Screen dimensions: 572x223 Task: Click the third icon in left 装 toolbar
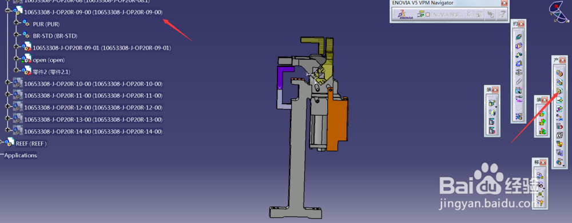[x=492, y=121]
